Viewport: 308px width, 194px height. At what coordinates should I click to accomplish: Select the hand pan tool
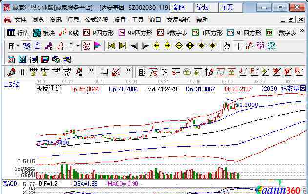pos(226,46)
